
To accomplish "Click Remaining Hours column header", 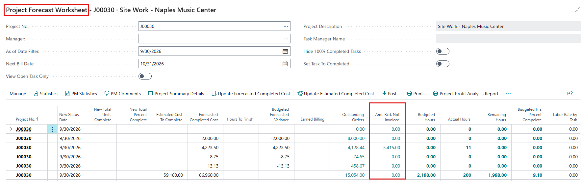I will [497, 117].
